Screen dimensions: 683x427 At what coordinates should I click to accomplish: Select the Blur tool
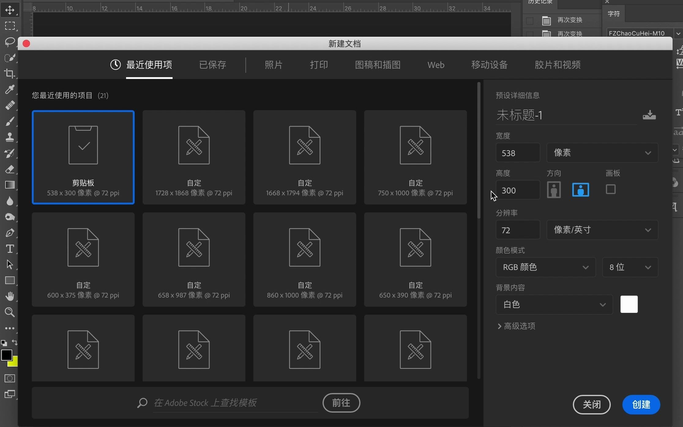coord(9,201)
